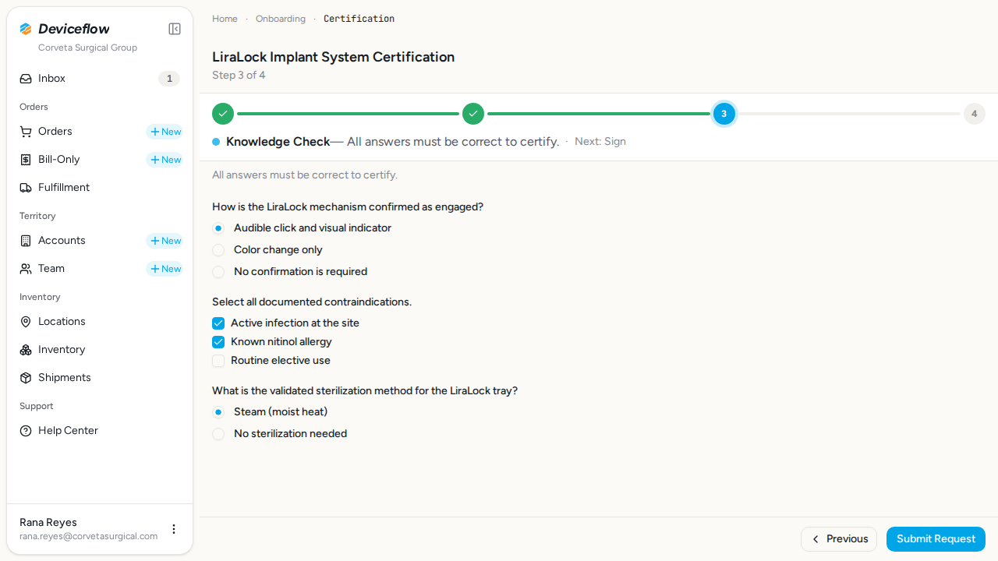
Task: Click the Inbox tray icon
Action: click(26, 79)
